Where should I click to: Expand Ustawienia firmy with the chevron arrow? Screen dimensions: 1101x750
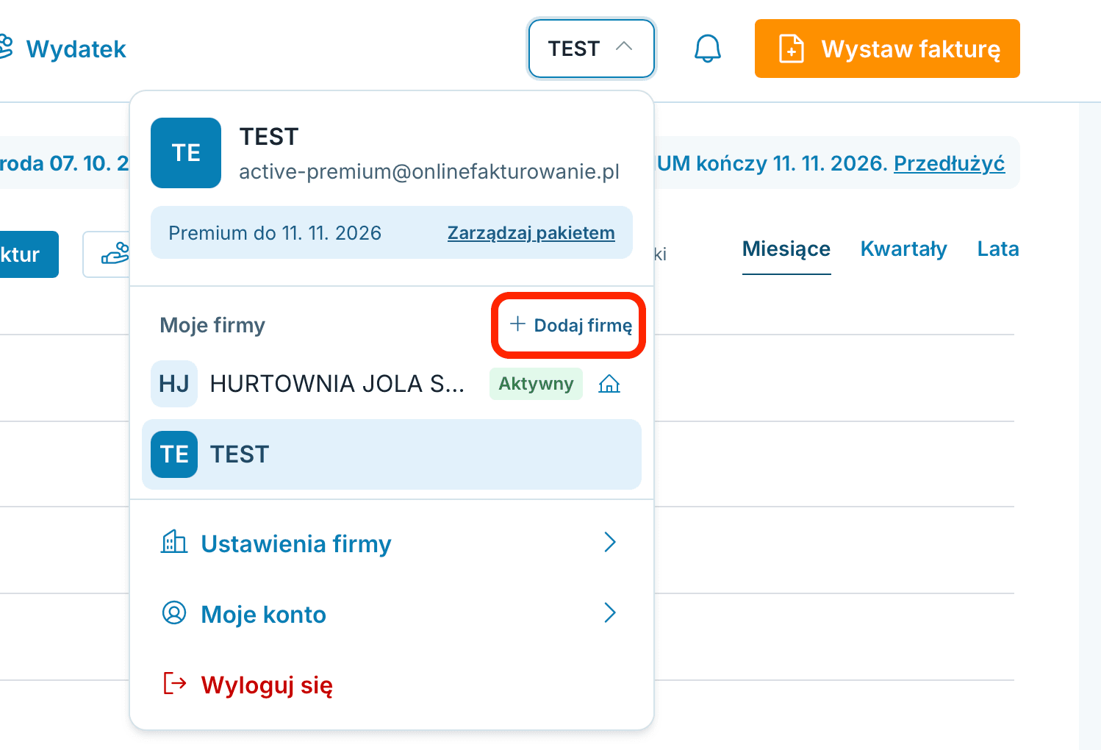coord(610,542)
